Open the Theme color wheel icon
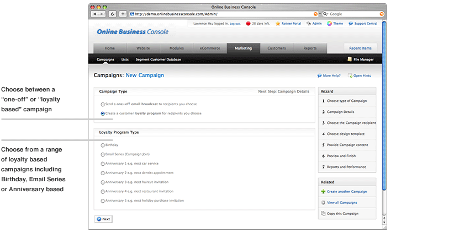Image resolution: width=475 pixels, height=238 pixels. click(x=329, y=24)
